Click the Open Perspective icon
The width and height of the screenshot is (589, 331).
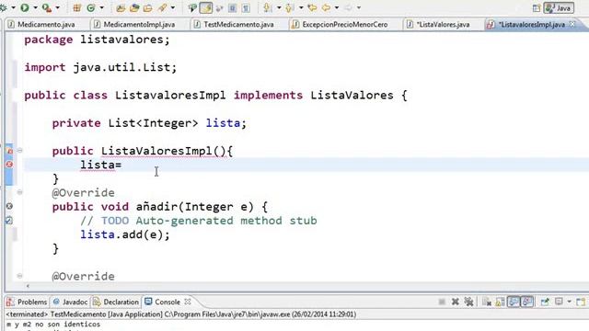(x=537, y=8)
